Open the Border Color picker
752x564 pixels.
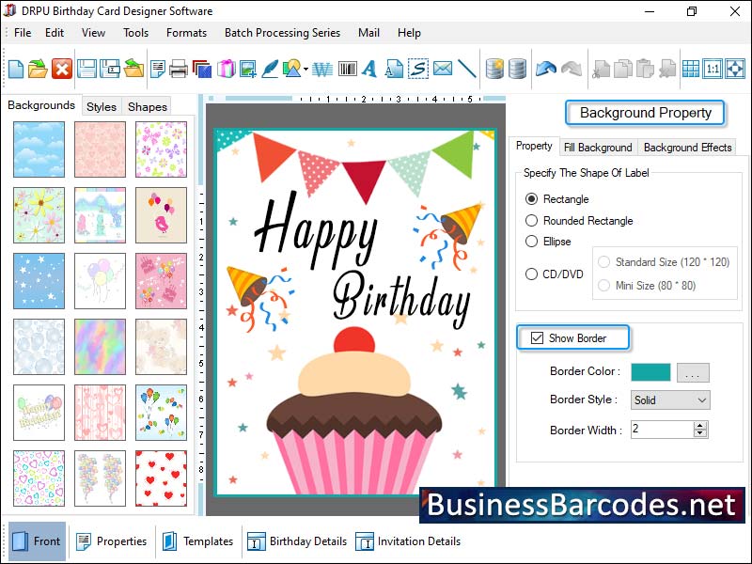pyautogui.click(x=693, y=372)
